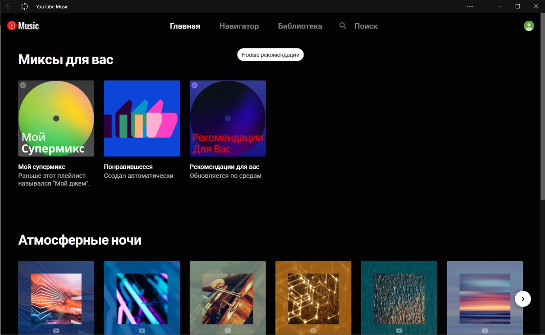Click the YouTube Music logo
545x335 pixels.
[23, 26]
